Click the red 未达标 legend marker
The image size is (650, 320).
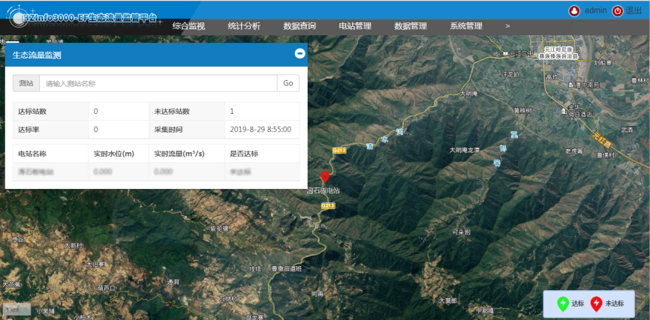[x=596, y=304]
